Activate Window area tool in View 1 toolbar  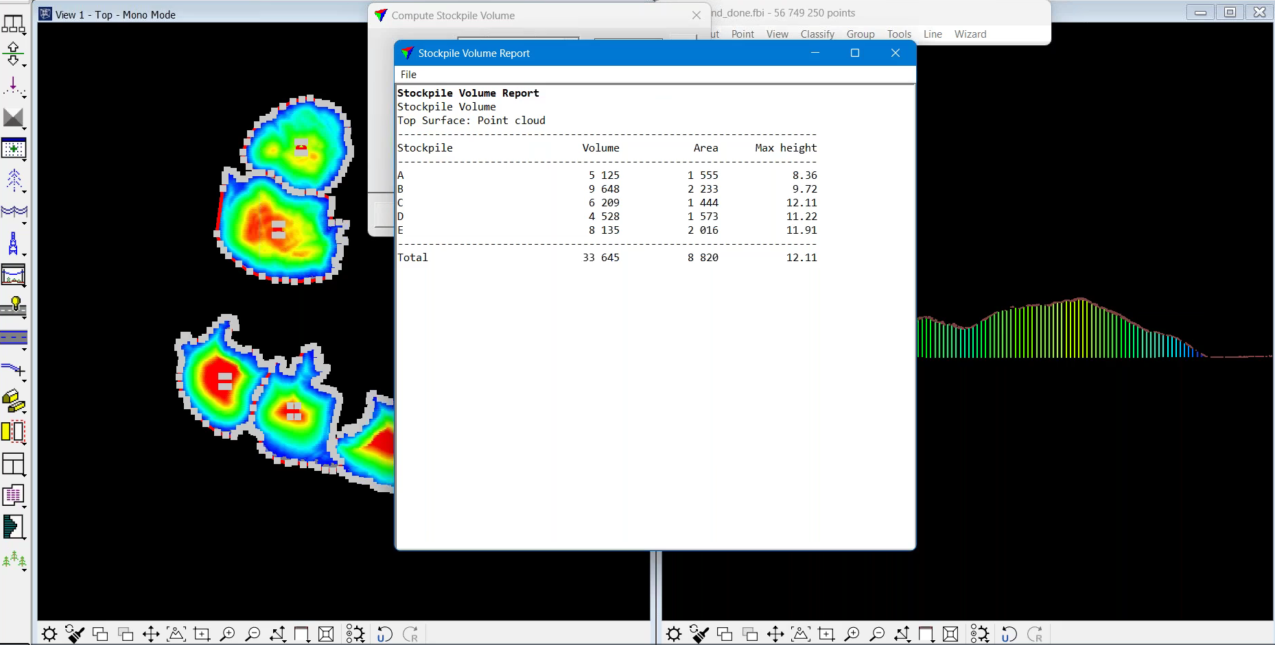tap(202, 634)
